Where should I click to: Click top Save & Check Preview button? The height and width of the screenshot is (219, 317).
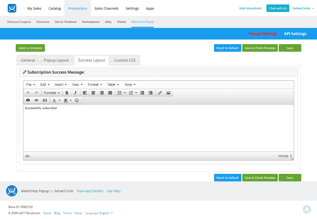260,48
